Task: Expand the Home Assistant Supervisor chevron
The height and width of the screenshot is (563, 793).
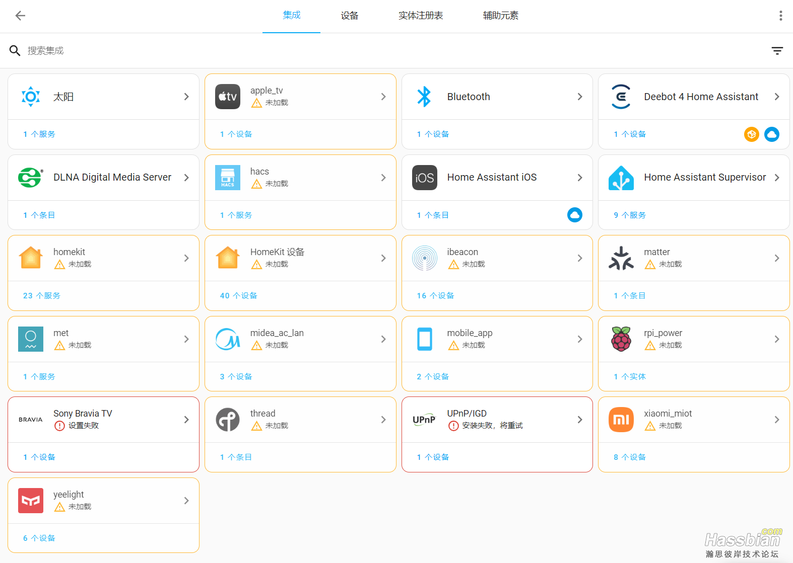Action: click(777, 178)
